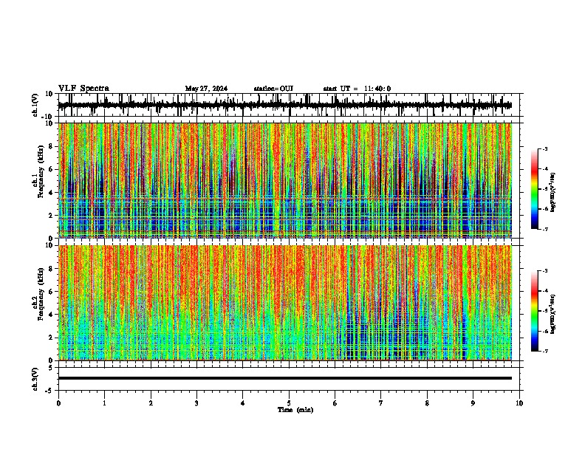This screenshot has width=585, height=452.
Task: Select the date text 'May 27, 2024'
Action: (x=206, y=89)
